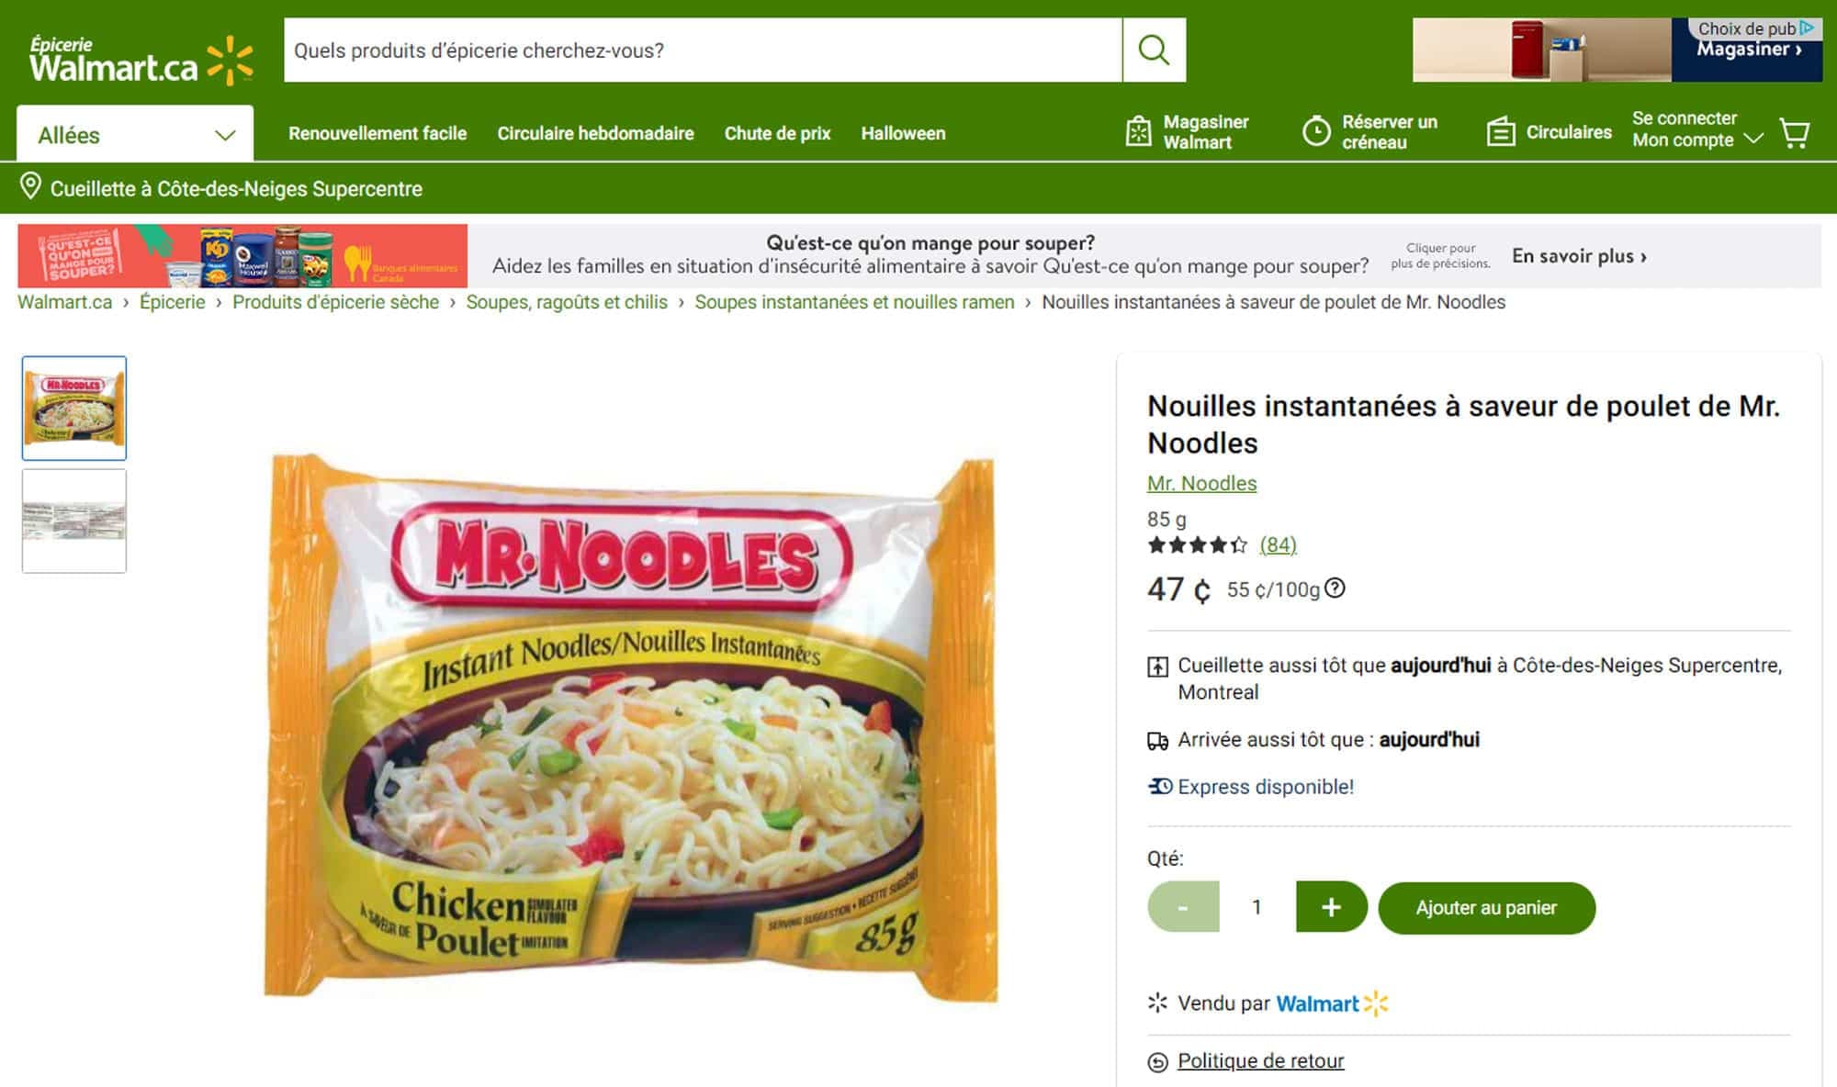Screen dimensions: 1837x1087
Task: Click the Magasiner Walmart bag icon
Action: 1138,132
